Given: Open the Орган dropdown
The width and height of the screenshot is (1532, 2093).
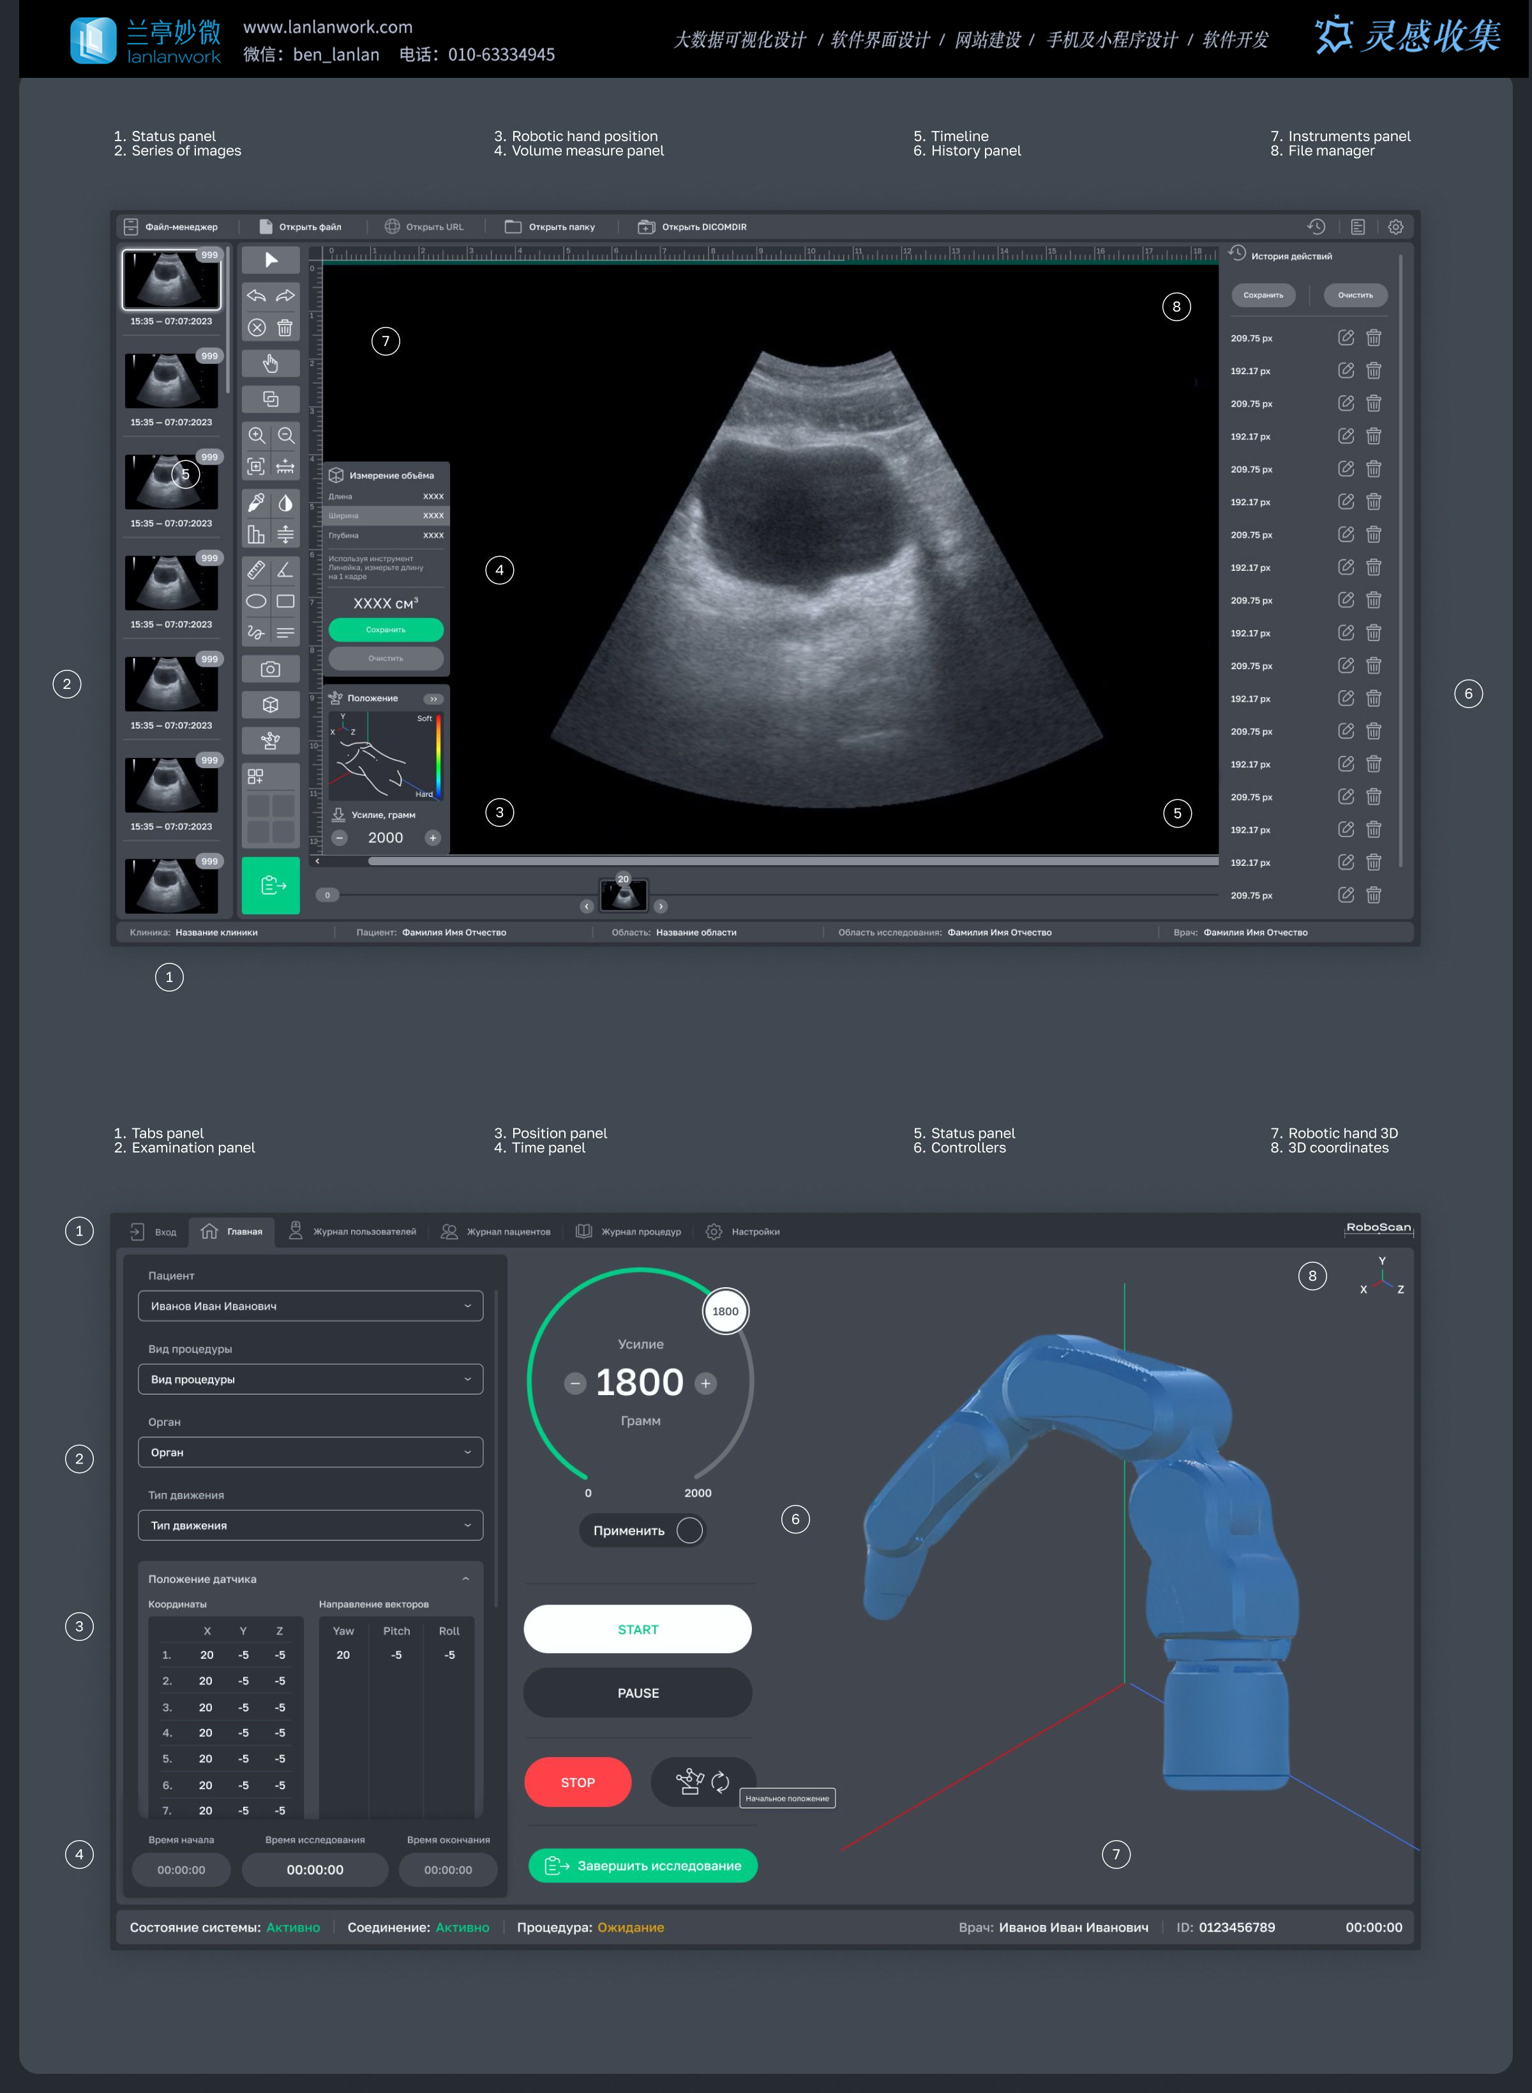Looking at the screenshot, I should (310, 1452).
